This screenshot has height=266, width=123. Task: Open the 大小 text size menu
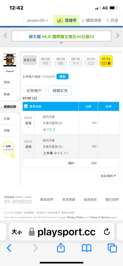[17, 232]
